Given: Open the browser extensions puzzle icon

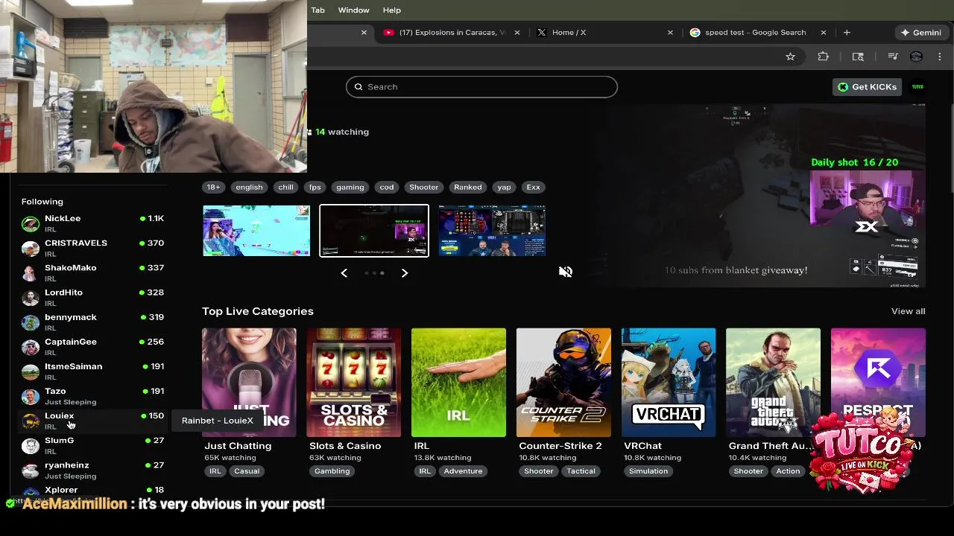Looking at the screenshot, I should click(x=823, y=57).
